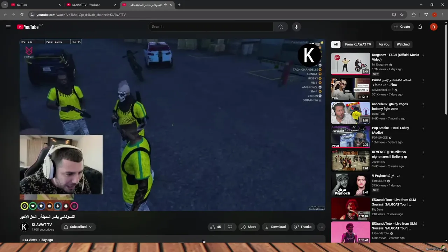
Task: Focus the YouTube search field
Action: tap(211, 27)
